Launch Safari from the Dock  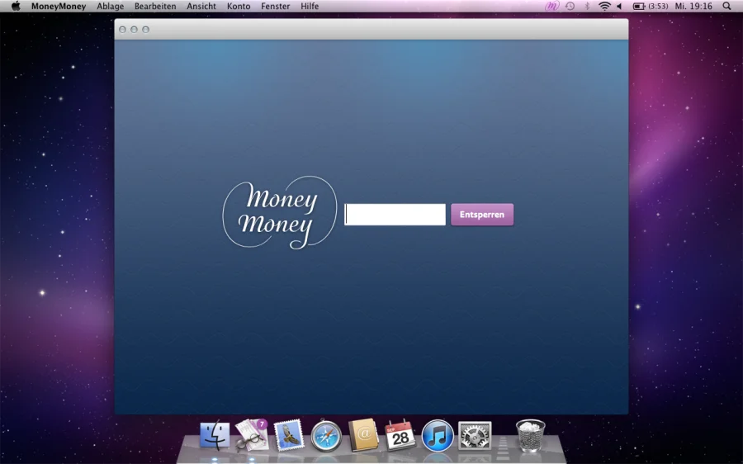326,435
